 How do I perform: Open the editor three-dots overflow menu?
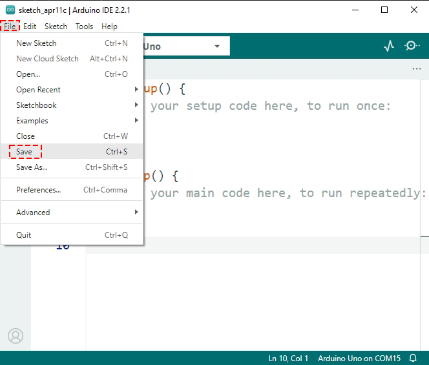pos(417,68)
